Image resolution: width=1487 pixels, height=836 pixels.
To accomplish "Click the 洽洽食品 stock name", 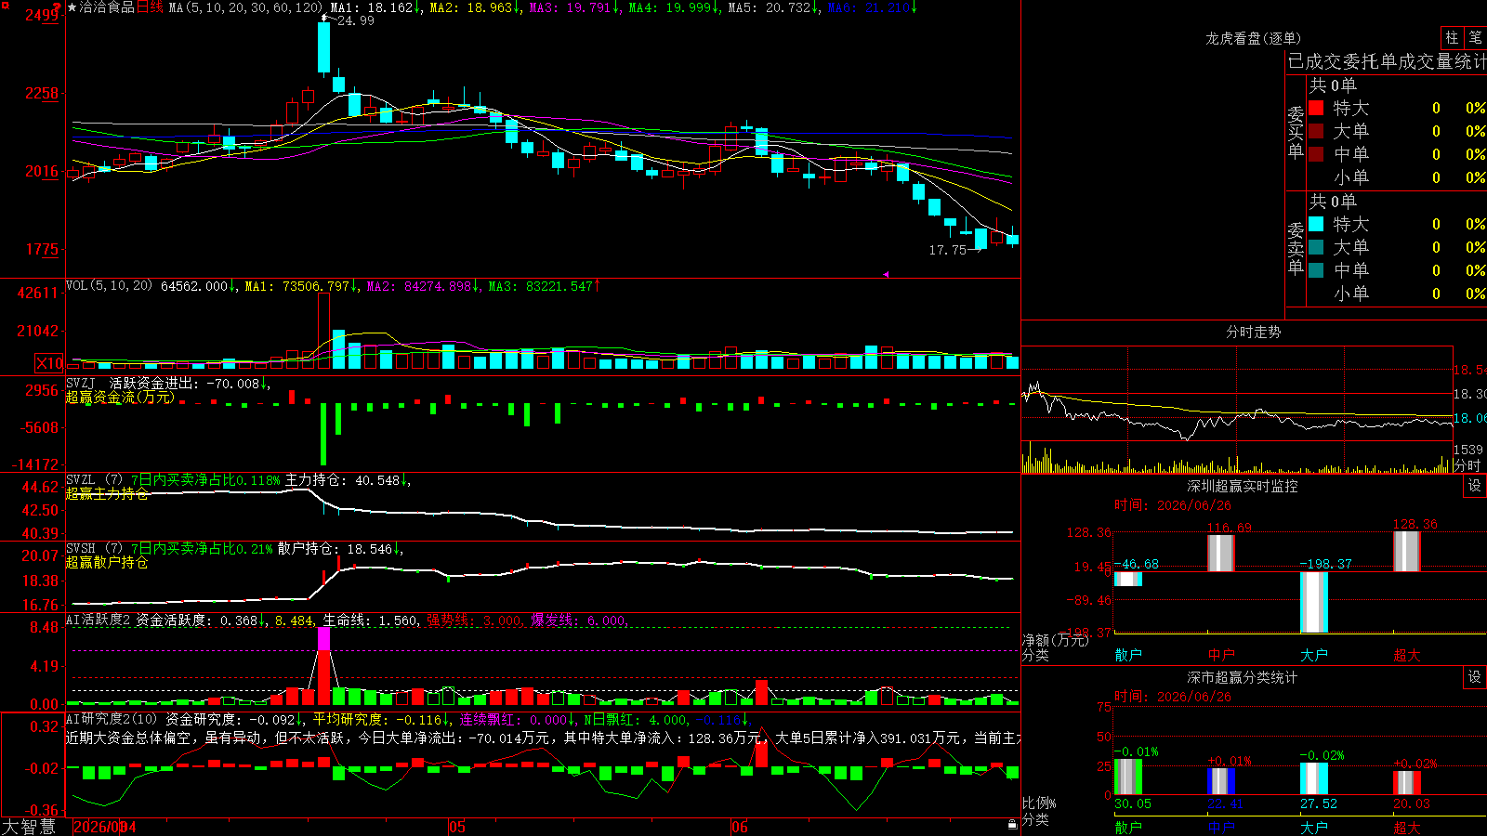I will click(x=107, y=7).
